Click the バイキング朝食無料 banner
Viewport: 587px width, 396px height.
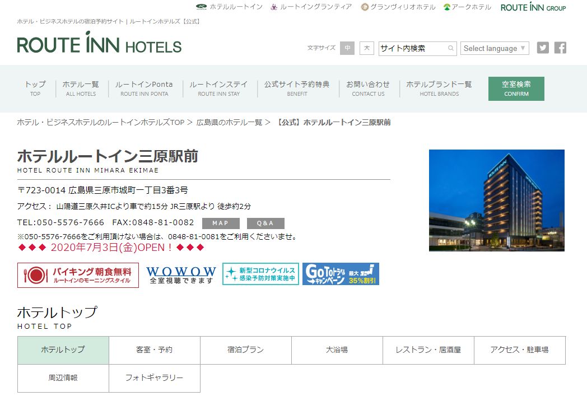(78, 275)
